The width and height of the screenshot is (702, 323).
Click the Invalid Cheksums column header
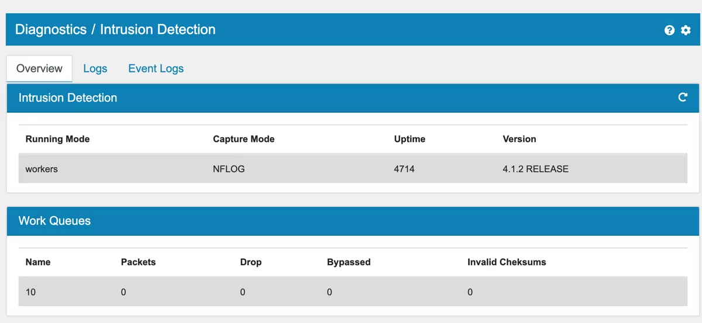click(507, 262)
